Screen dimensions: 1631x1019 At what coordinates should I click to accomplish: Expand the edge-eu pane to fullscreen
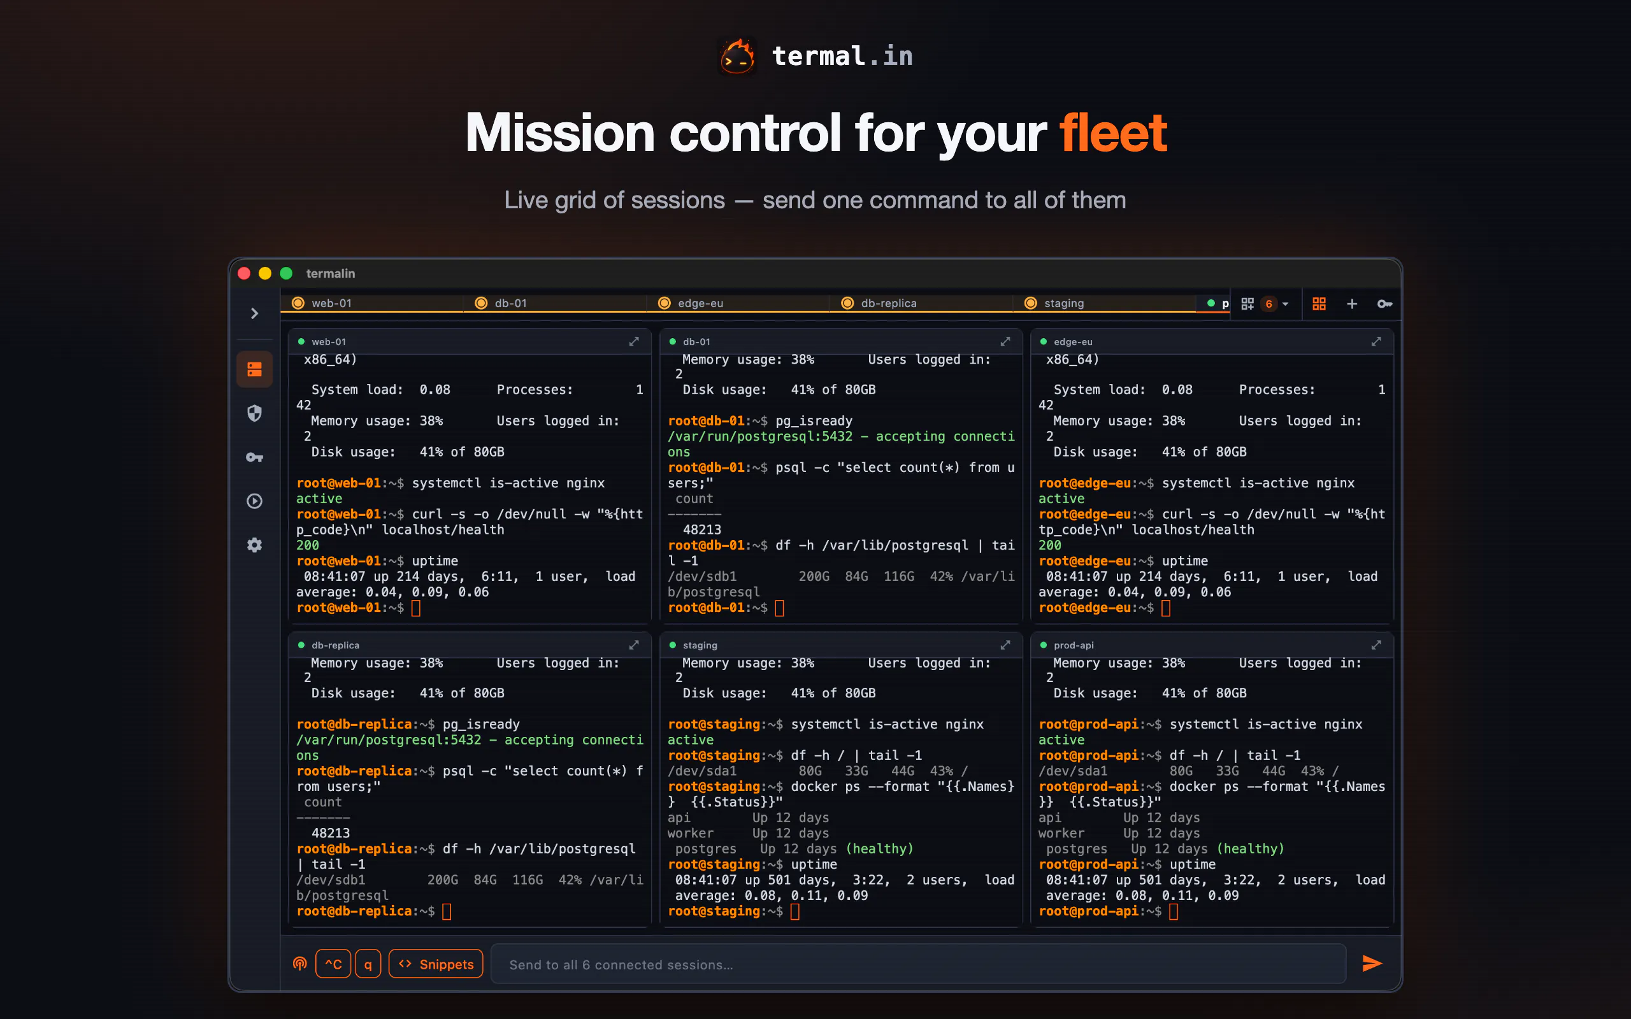click(1376, 342)
